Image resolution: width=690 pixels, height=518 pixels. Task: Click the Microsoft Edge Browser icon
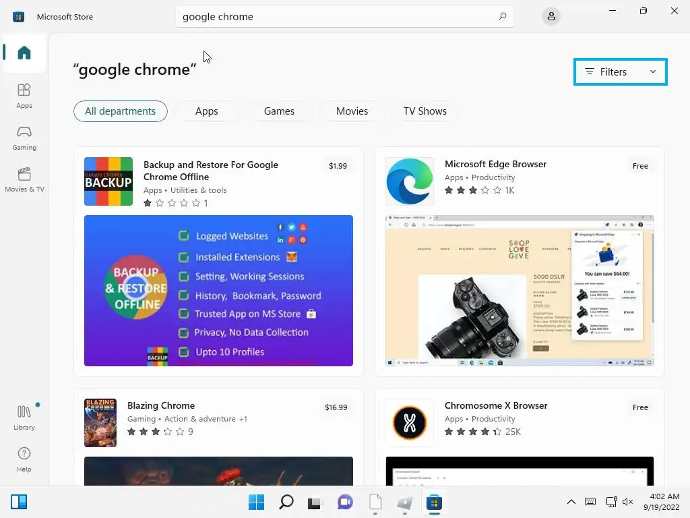(x=409, y=181)
